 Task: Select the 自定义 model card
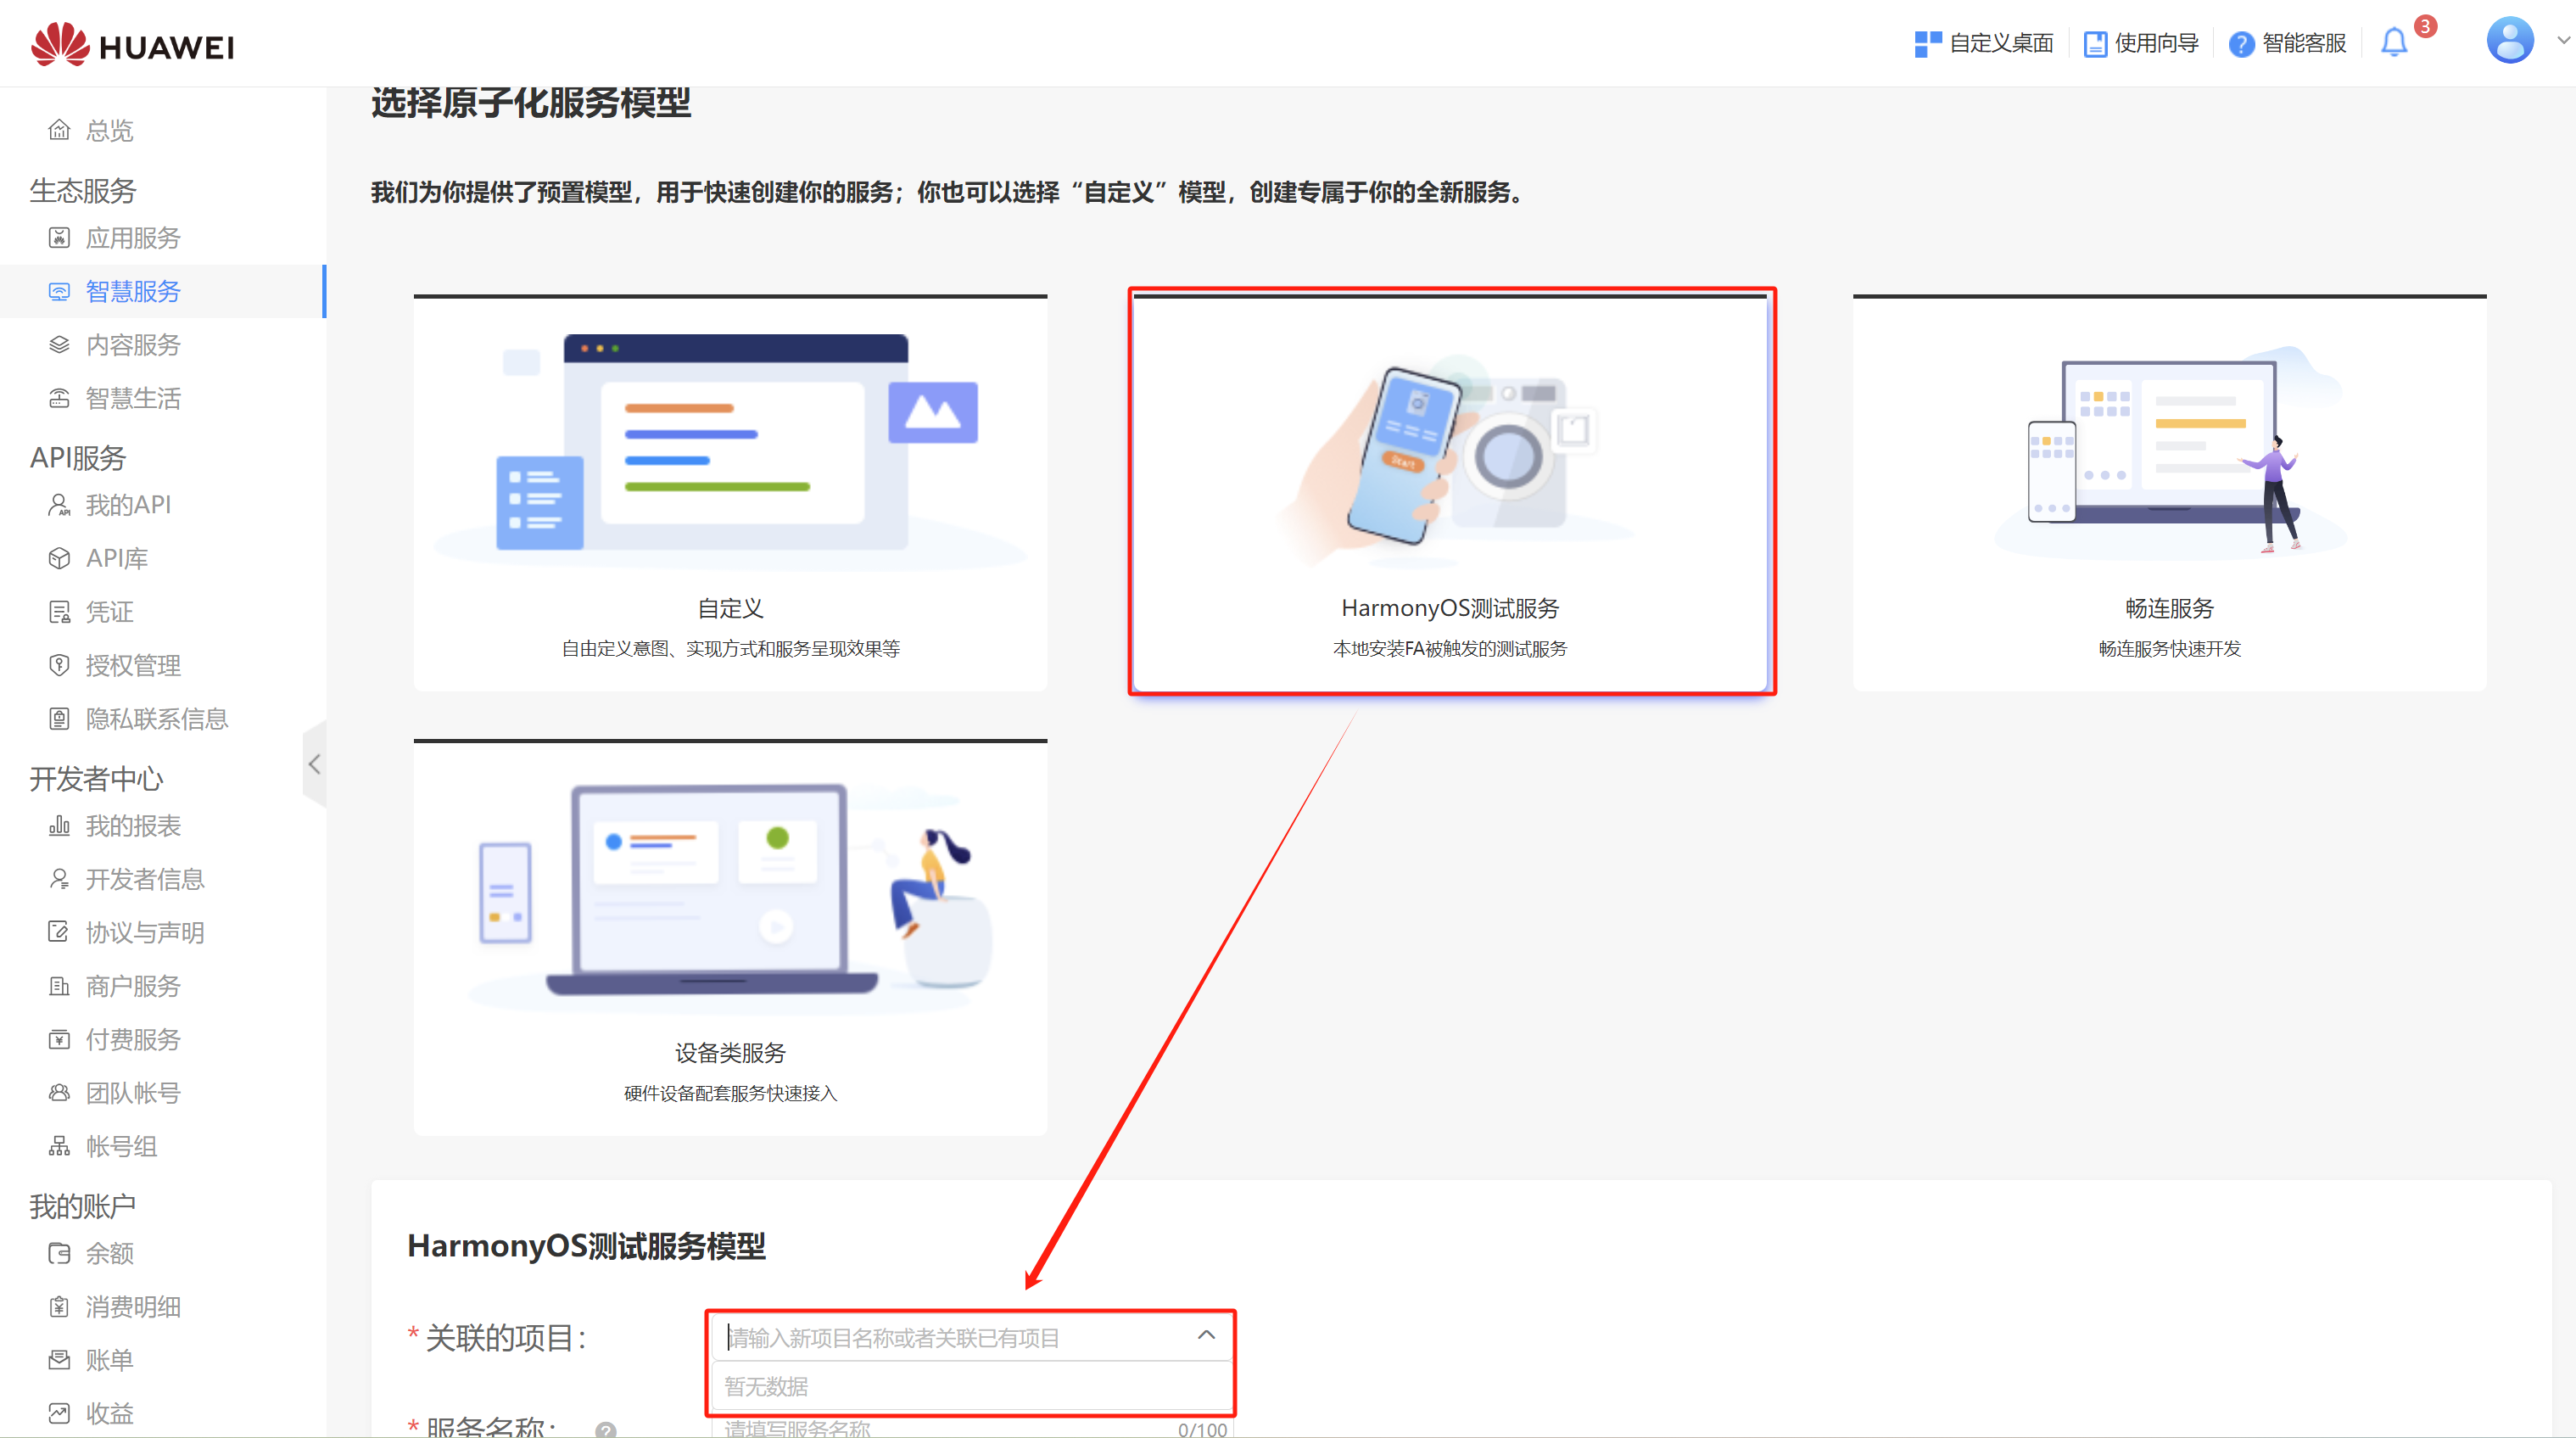[730, 493]
